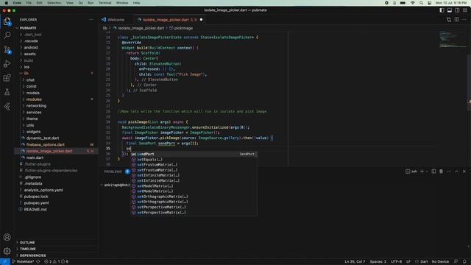This screenshot has width=471, height=265.
Task: Expand the modules folder
Action: tap(34, 99)
